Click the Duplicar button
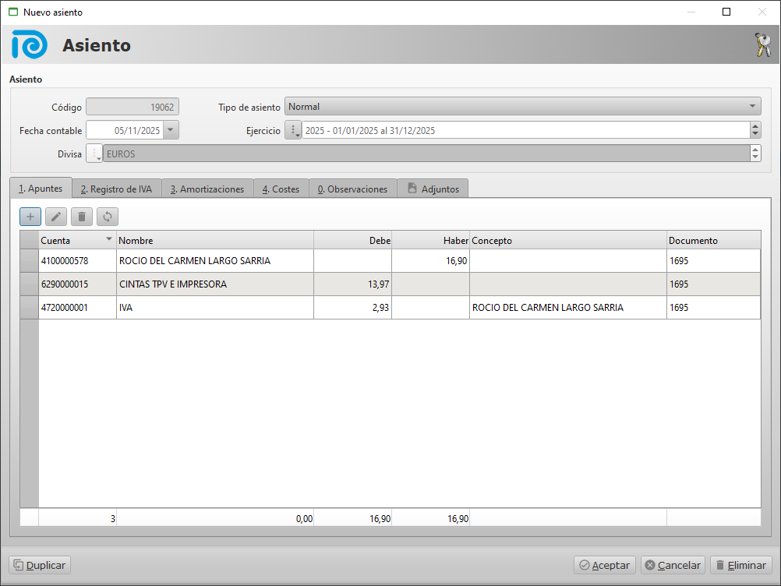Viewport: 781px width, 586px height. 40,565
